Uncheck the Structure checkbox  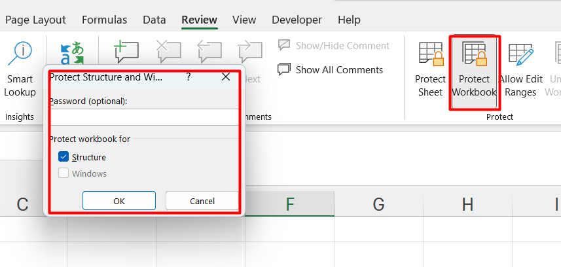(x=63, y=157)
